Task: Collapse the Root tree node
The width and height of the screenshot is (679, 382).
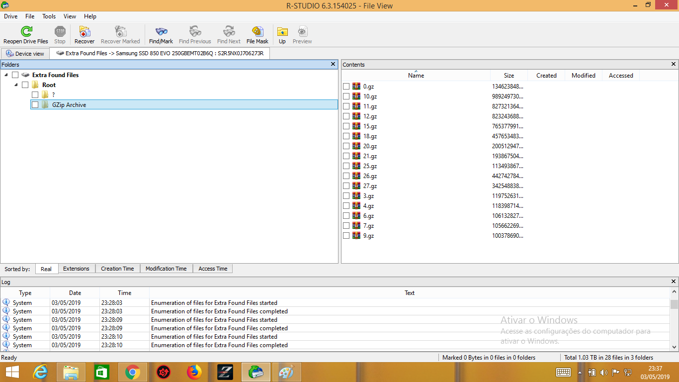Action: tap(16, 85)
